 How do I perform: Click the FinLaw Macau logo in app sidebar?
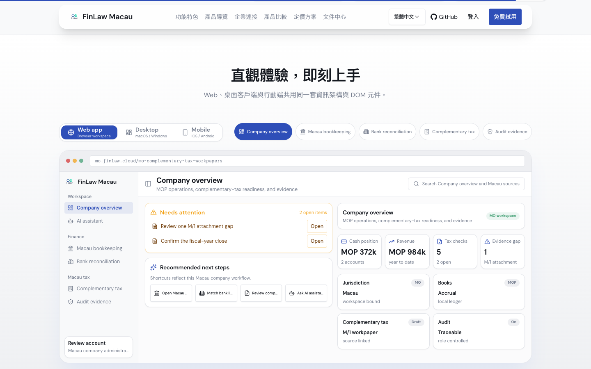(69, 182)
